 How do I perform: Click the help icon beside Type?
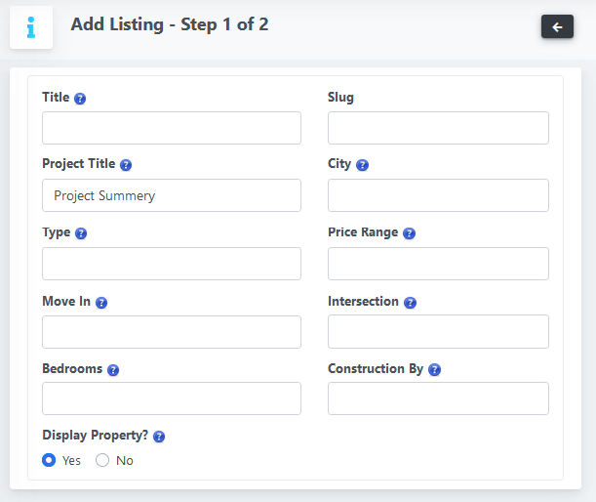click(x=81, y=233)
